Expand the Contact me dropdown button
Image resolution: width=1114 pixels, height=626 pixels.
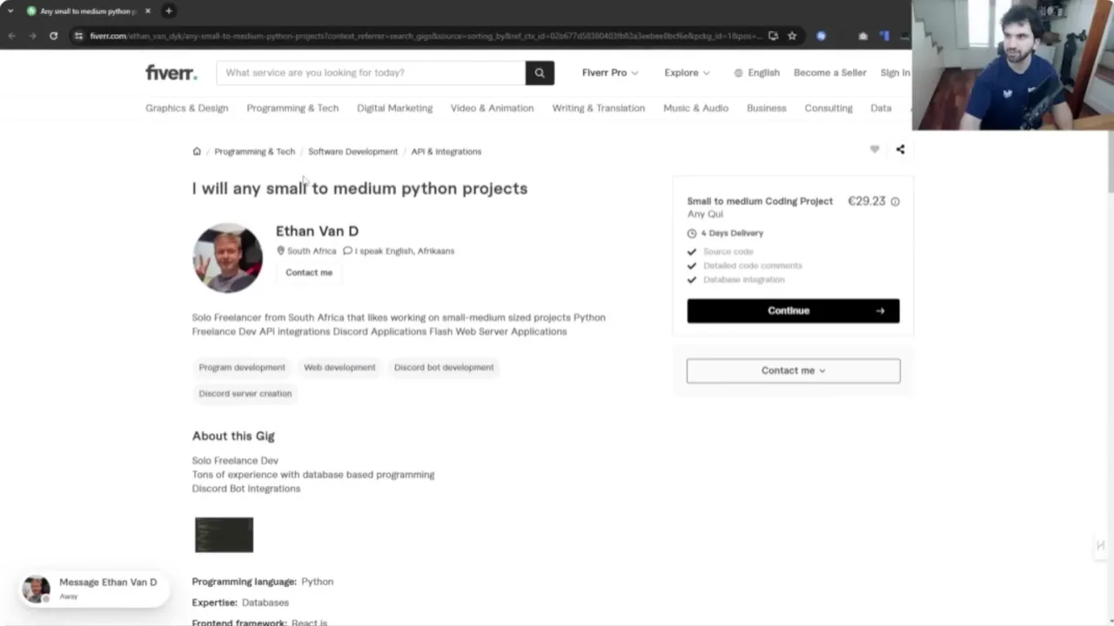coord(793,370)
